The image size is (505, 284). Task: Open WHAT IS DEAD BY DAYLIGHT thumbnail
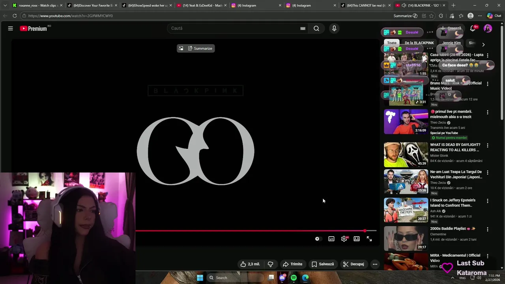coord(406,155)
